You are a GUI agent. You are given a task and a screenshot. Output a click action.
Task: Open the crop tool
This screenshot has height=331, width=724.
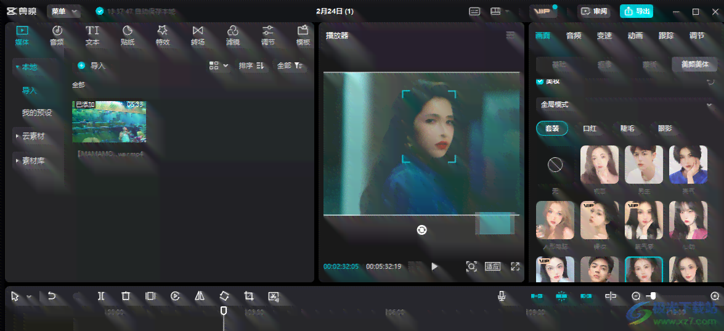tap(249, 296)
